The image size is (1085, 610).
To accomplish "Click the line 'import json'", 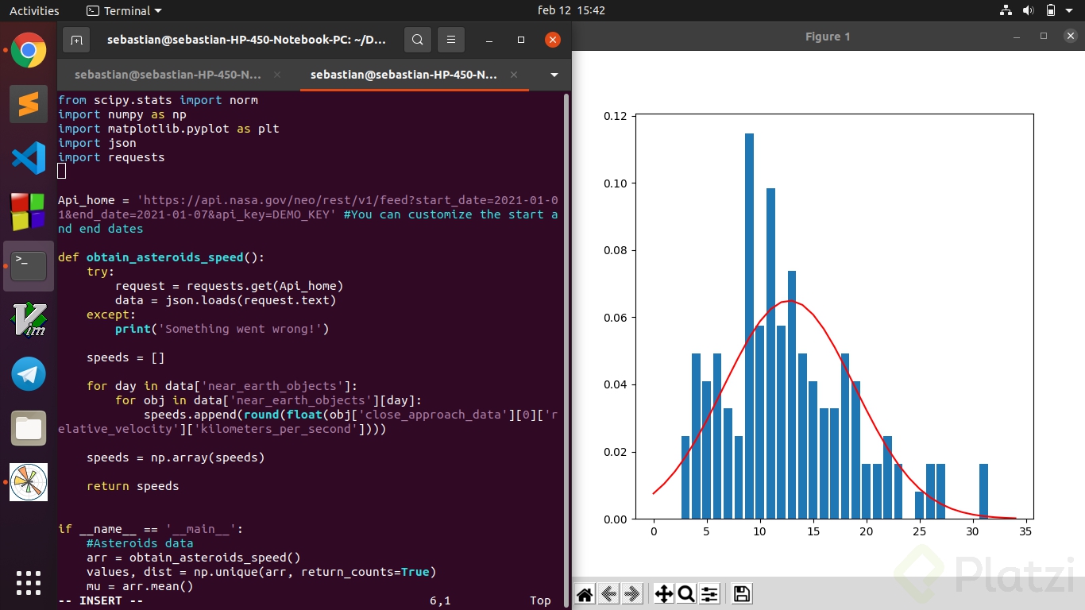I will [x=97, y=143].
